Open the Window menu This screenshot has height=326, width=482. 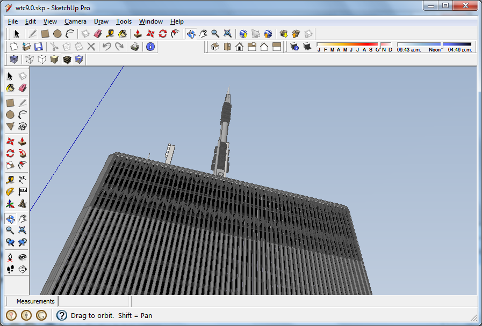(150, 21)
